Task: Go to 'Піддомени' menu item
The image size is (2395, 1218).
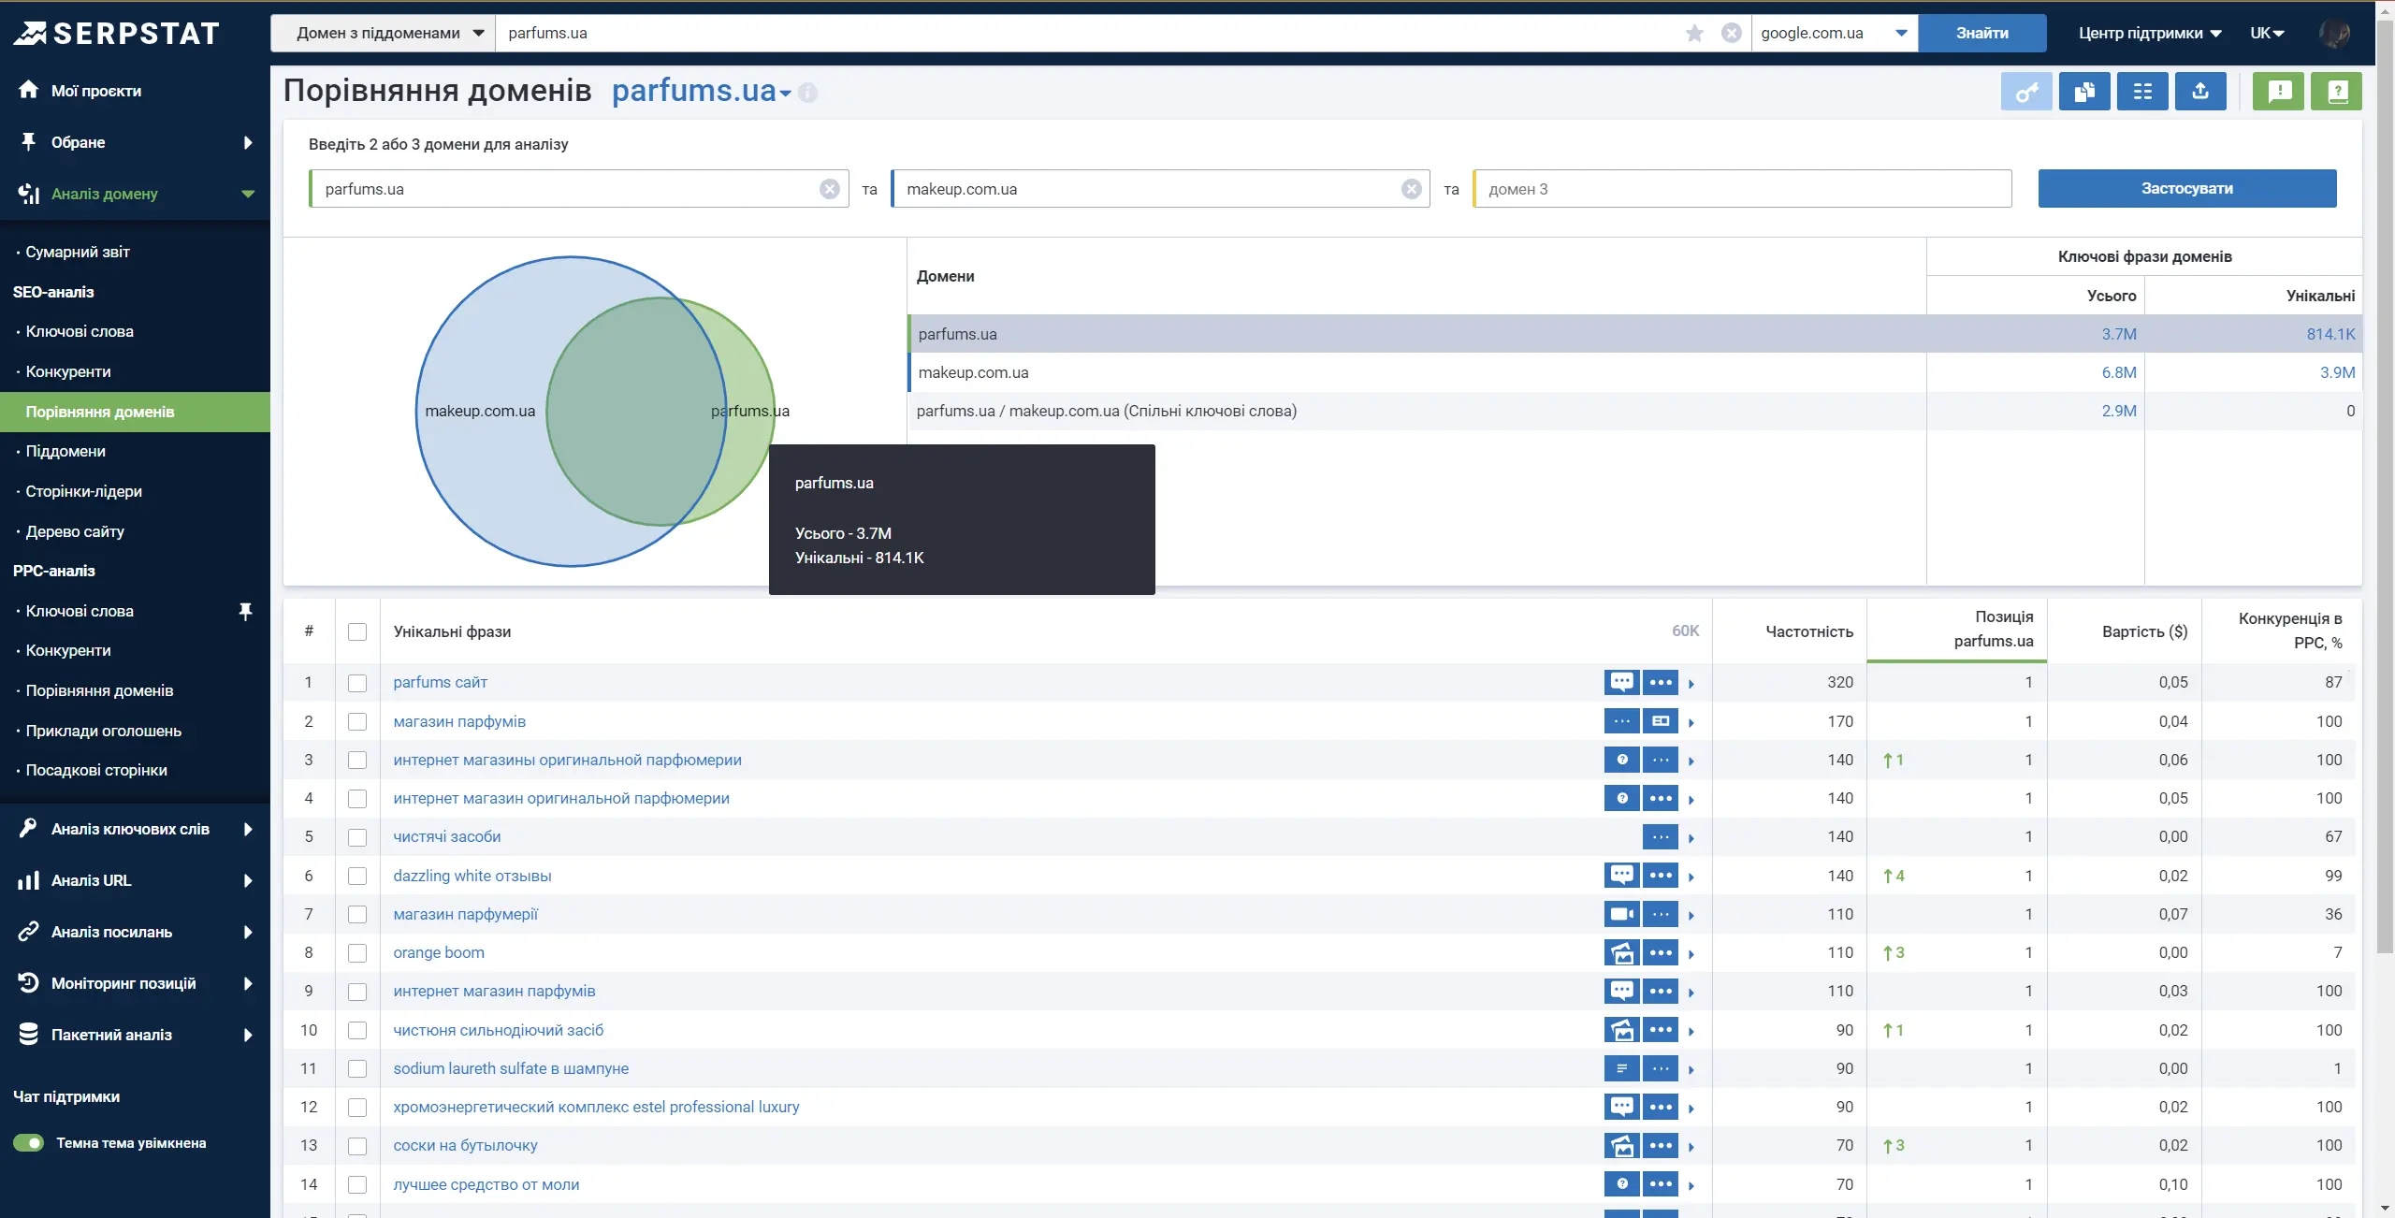Action: coord(65,451)
